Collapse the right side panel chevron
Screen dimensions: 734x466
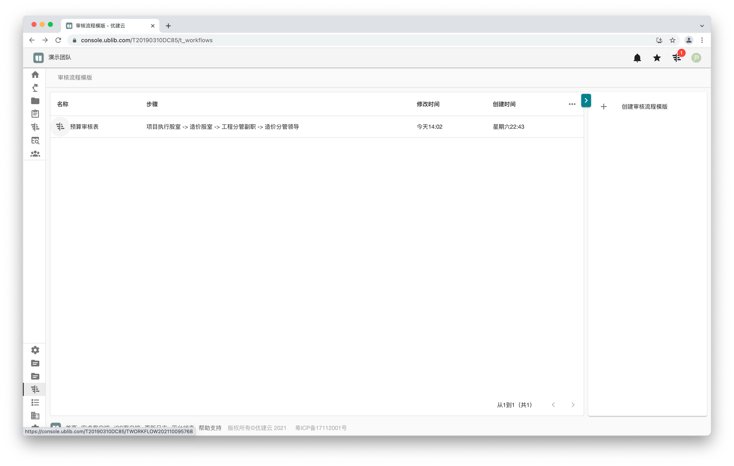pyautogui.click(x=586, y=100)
